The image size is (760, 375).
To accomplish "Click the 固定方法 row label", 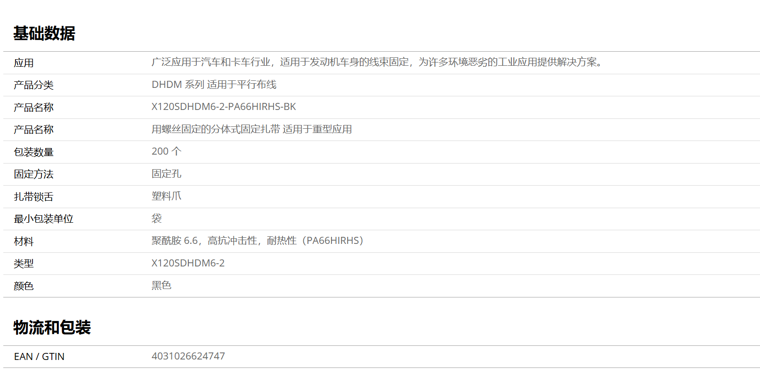I will point(33,174).
